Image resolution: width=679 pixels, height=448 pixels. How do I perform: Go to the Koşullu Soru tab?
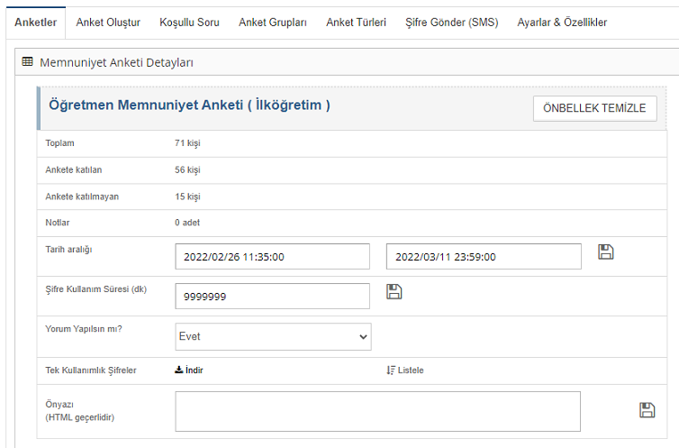tap(189, 22)
